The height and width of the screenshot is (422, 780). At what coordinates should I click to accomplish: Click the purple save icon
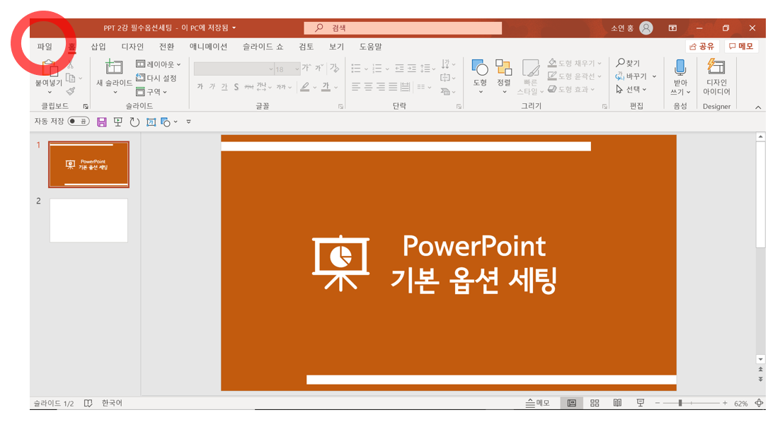coord(101,122)
